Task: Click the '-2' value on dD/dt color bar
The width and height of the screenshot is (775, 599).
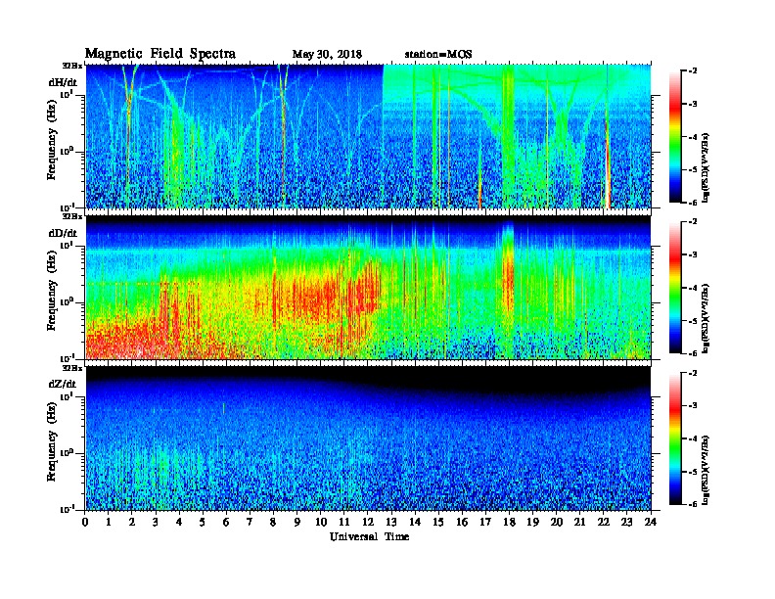Action: click(x=693, y=222)
